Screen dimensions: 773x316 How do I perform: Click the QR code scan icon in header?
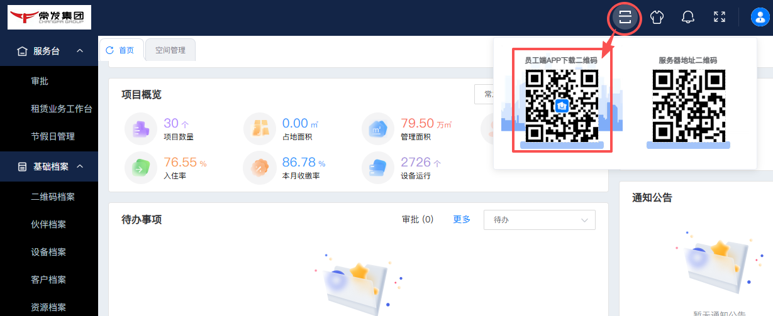coord(624,17)
